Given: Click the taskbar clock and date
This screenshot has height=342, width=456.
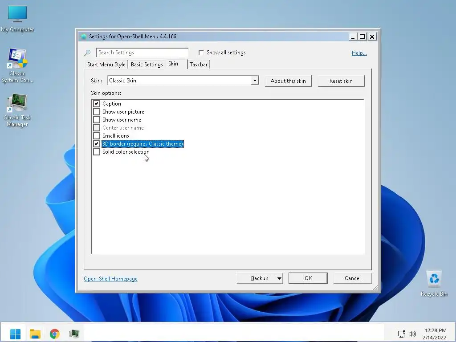Looking at the screenshot, I should point(435,334).
